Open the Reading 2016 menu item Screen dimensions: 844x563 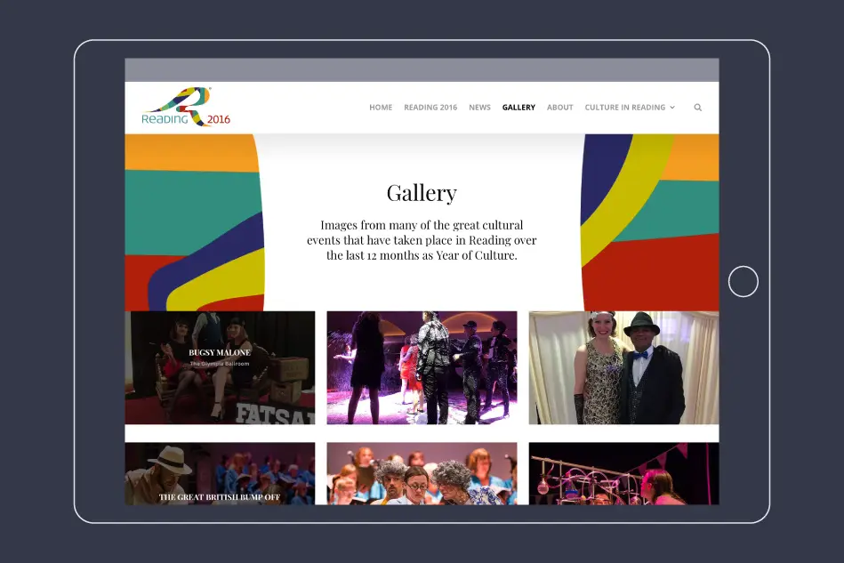coord(430,108)
